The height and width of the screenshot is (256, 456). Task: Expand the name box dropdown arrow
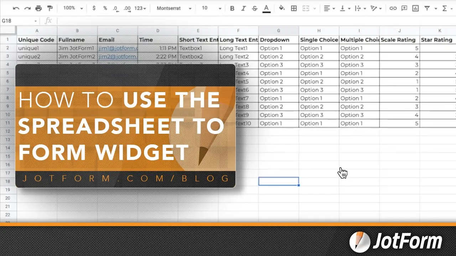[35, 21]
